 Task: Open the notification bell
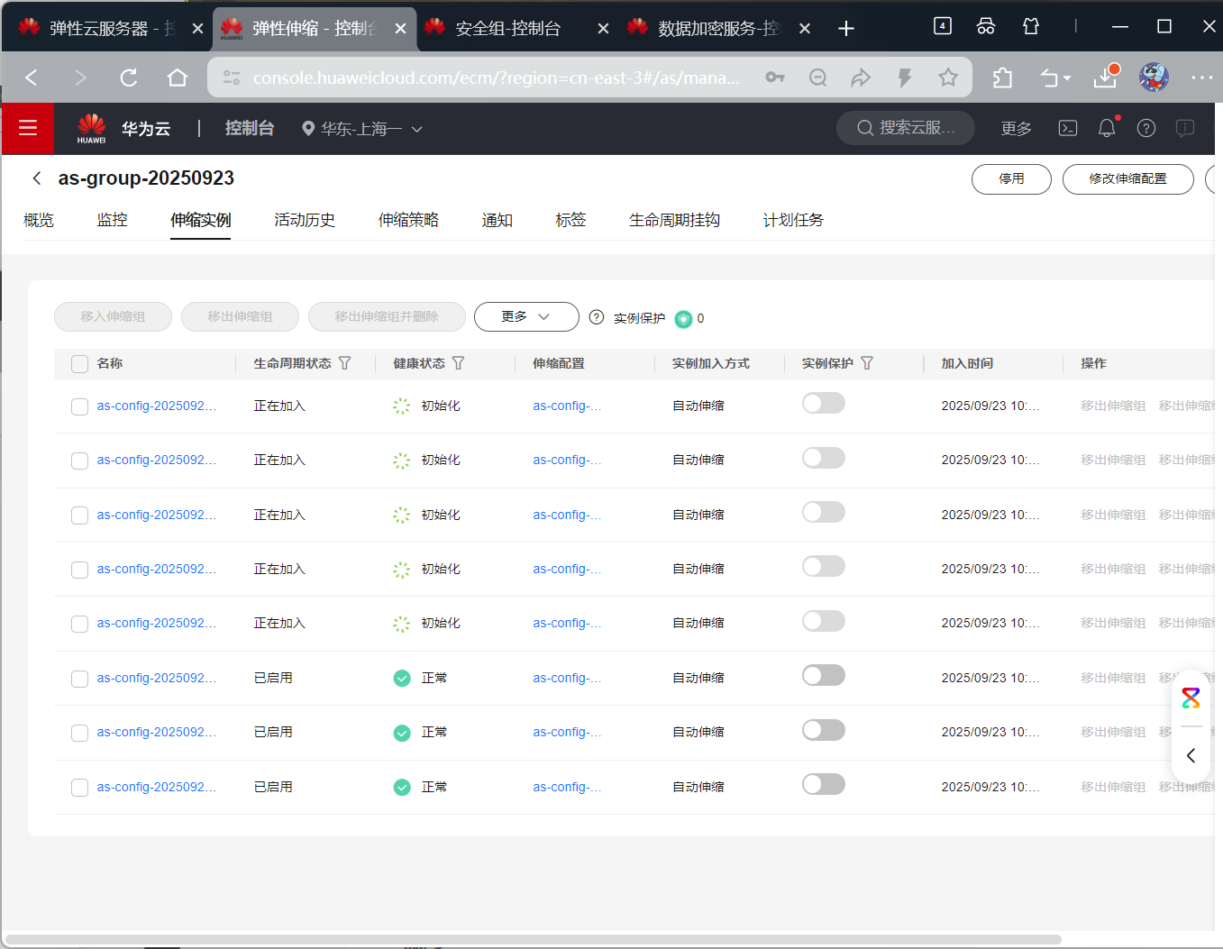(x=1107, y=128)
